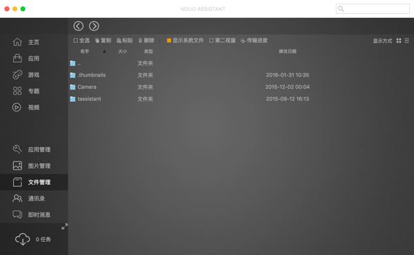Click the parent folder '..' icon
Screen dimensions: 414x255
point(72,63)
